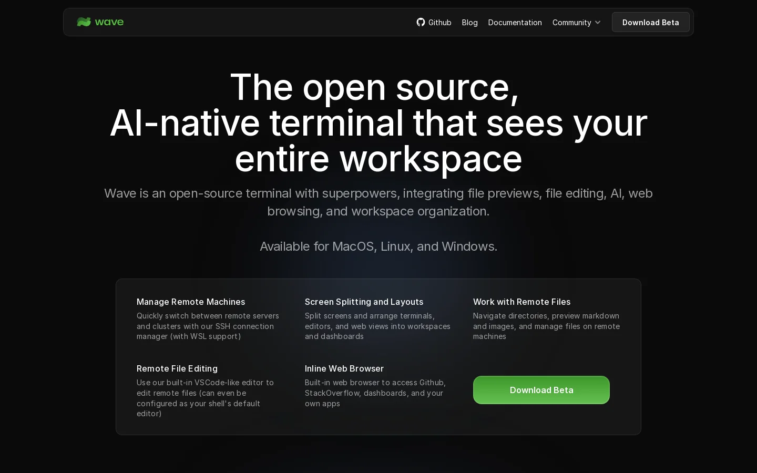
Task: Open the Github link in navbar
Action: 434,22
